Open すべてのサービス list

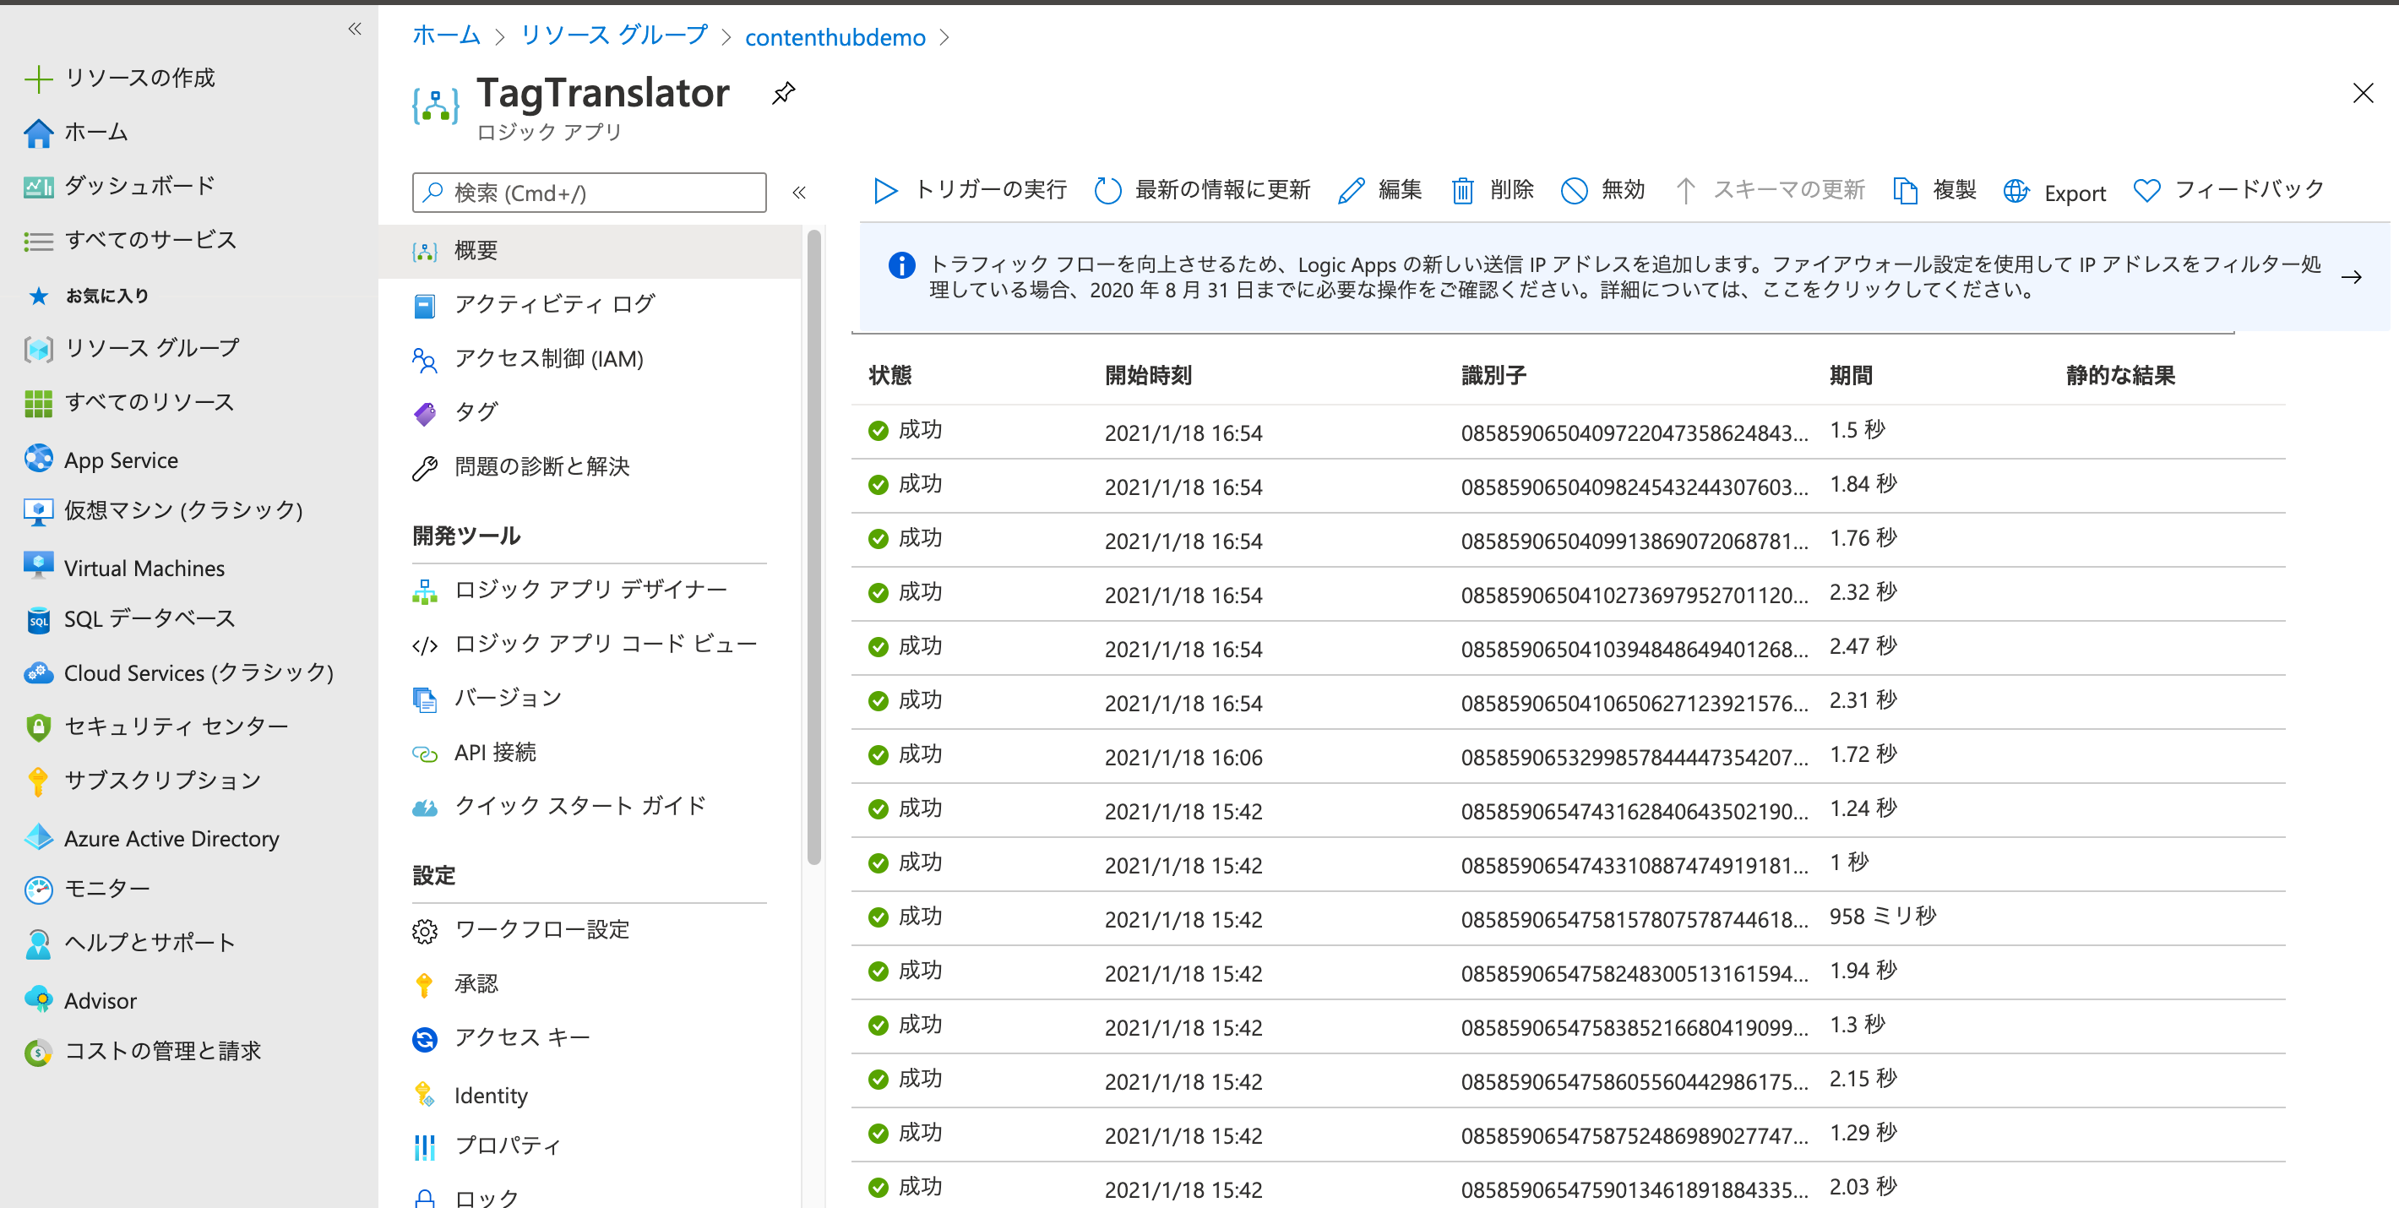click(130, 240)
